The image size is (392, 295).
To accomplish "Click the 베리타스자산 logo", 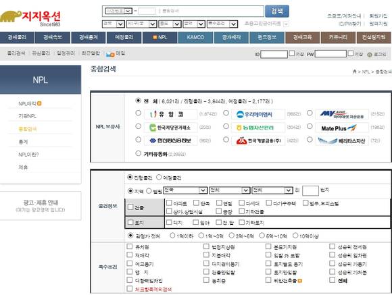I will (342, 141).
